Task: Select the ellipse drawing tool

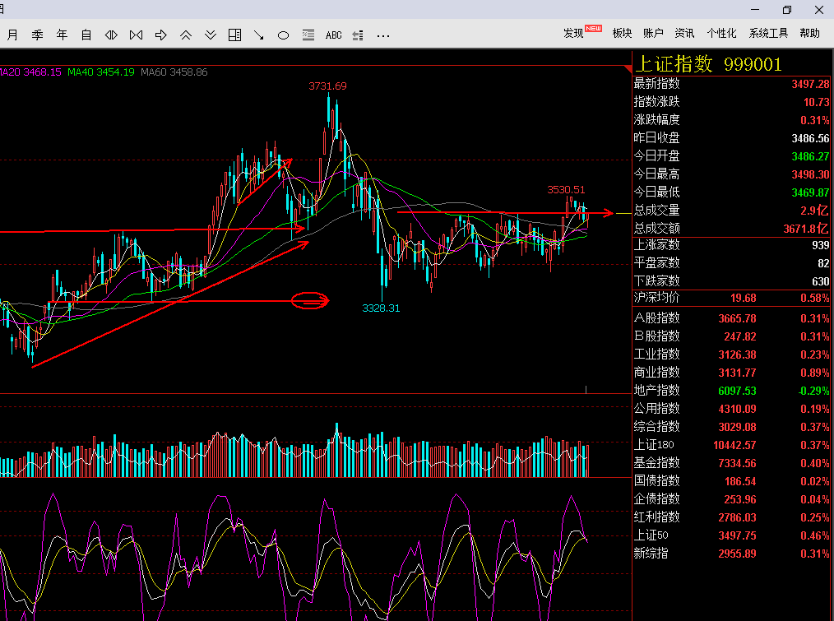Action: pyautogui.click(x=284, y=35)
